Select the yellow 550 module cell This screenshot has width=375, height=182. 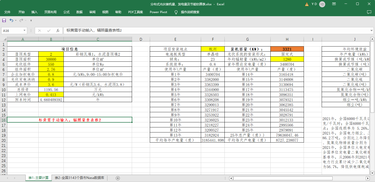coord(51,64)
